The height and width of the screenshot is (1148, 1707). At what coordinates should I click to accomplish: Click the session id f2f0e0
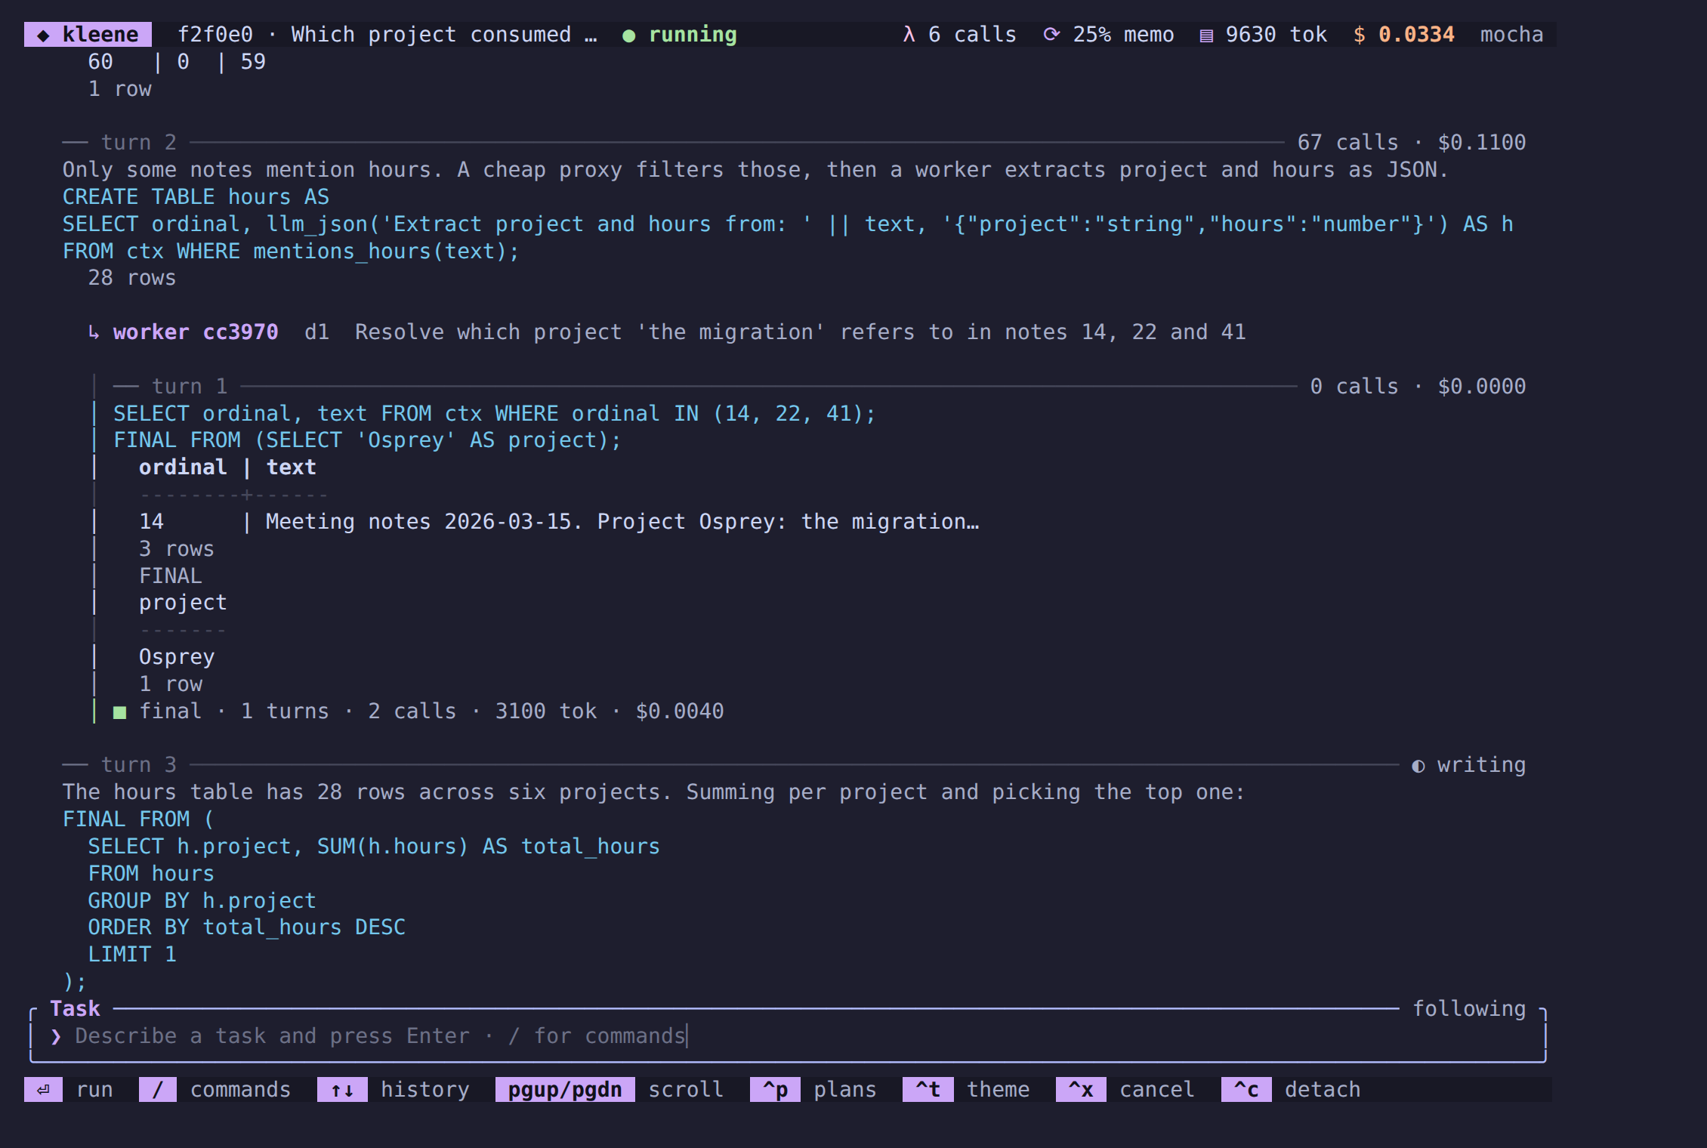[215, 35]
